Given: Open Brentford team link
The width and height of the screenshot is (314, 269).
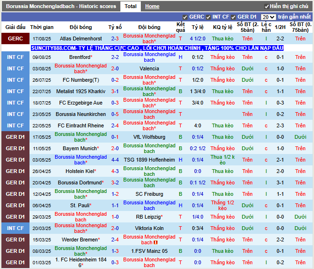Looking at the screenshot, I should click(81, 57).
